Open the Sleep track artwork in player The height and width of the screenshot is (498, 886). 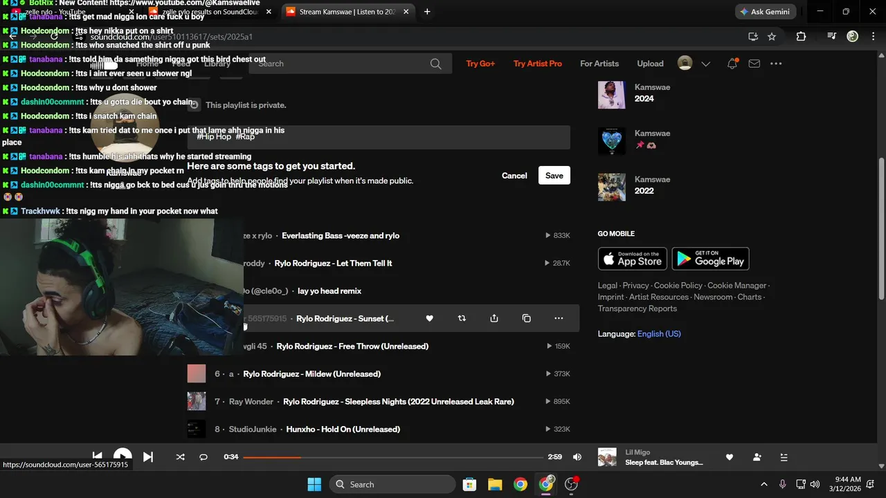[x=607, y=457]
